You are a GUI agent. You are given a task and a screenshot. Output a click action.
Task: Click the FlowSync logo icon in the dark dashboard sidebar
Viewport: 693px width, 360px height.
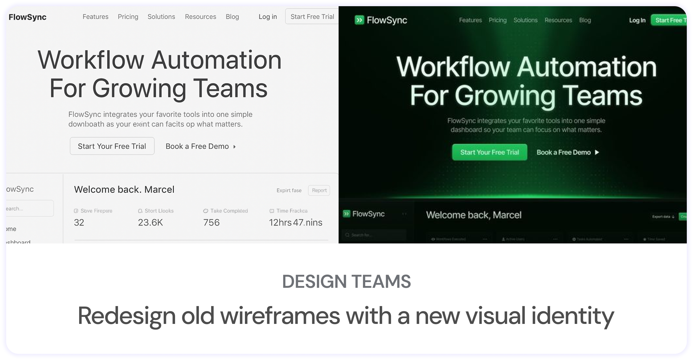tap(347, 213)
